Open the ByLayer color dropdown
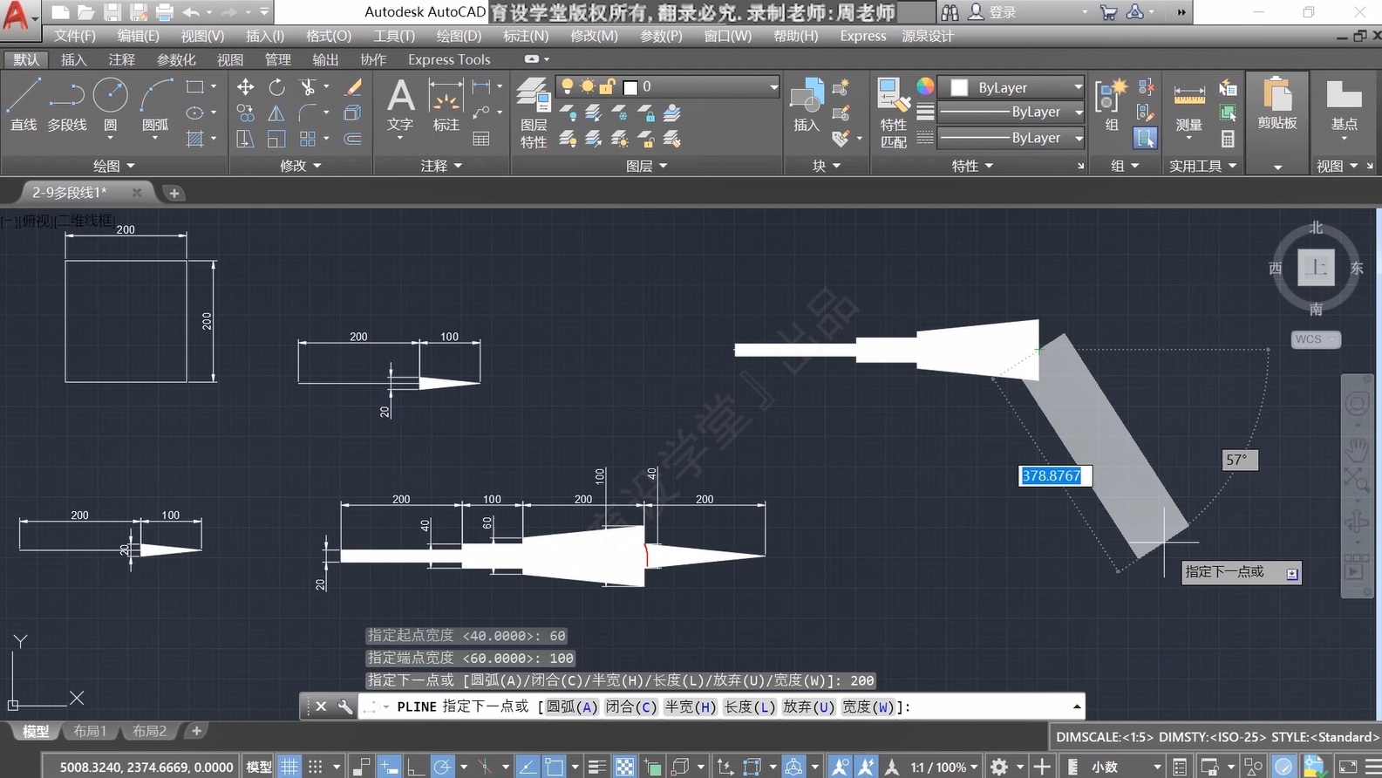 point(1011,87)
